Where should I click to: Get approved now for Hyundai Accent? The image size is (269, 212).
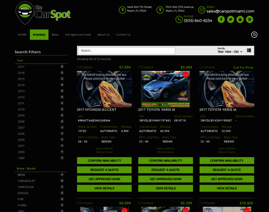click(104, 179)
